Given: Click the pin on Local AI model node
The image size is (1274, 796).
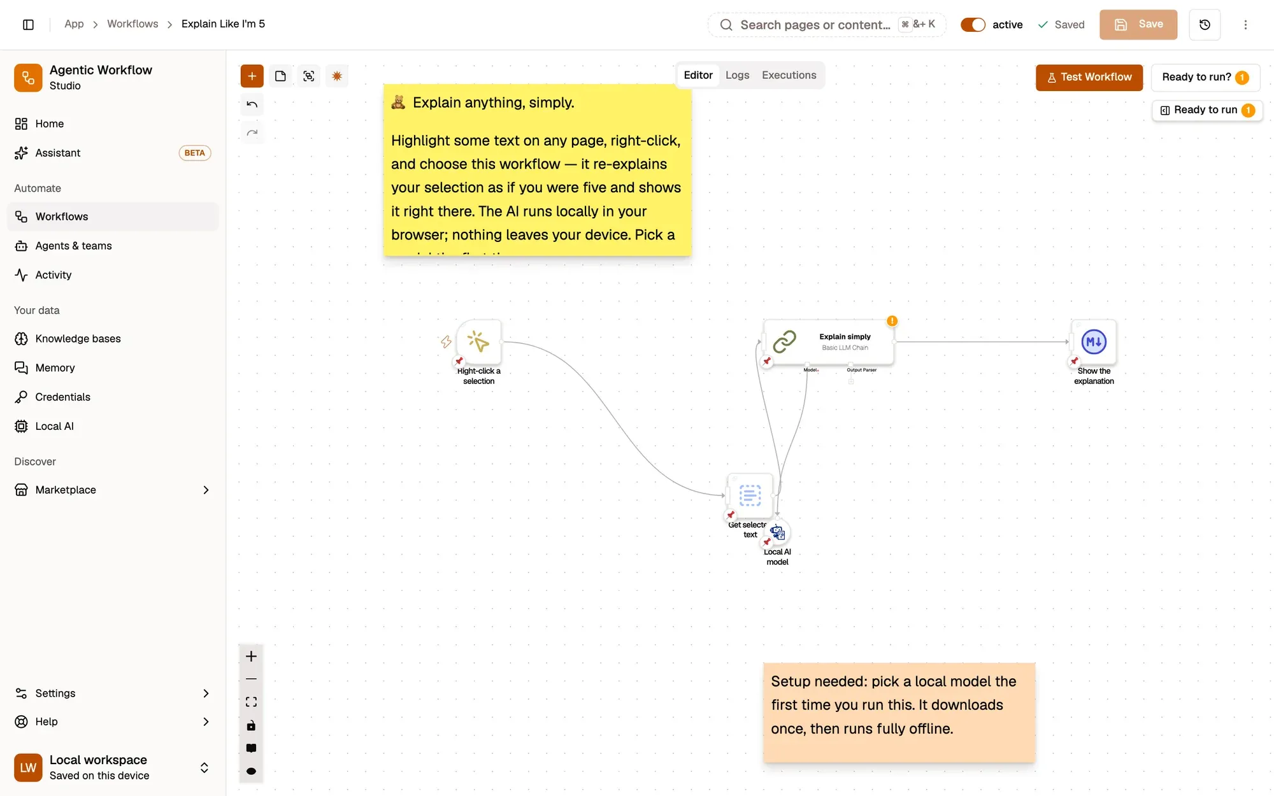Looking at the screenshot, I should click(767, 543).
